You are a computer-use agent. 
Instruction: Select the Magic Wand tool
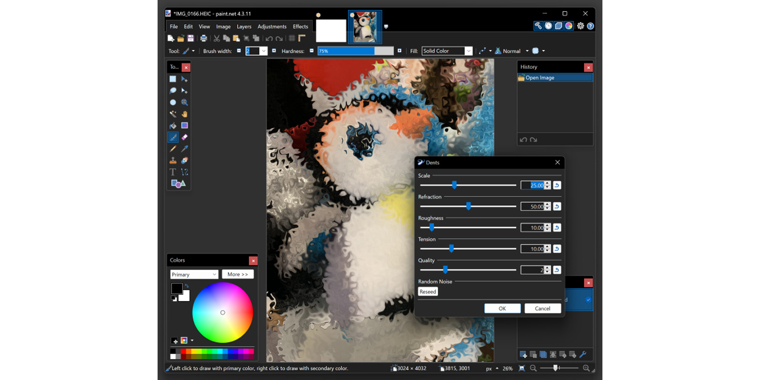[173, 114]
